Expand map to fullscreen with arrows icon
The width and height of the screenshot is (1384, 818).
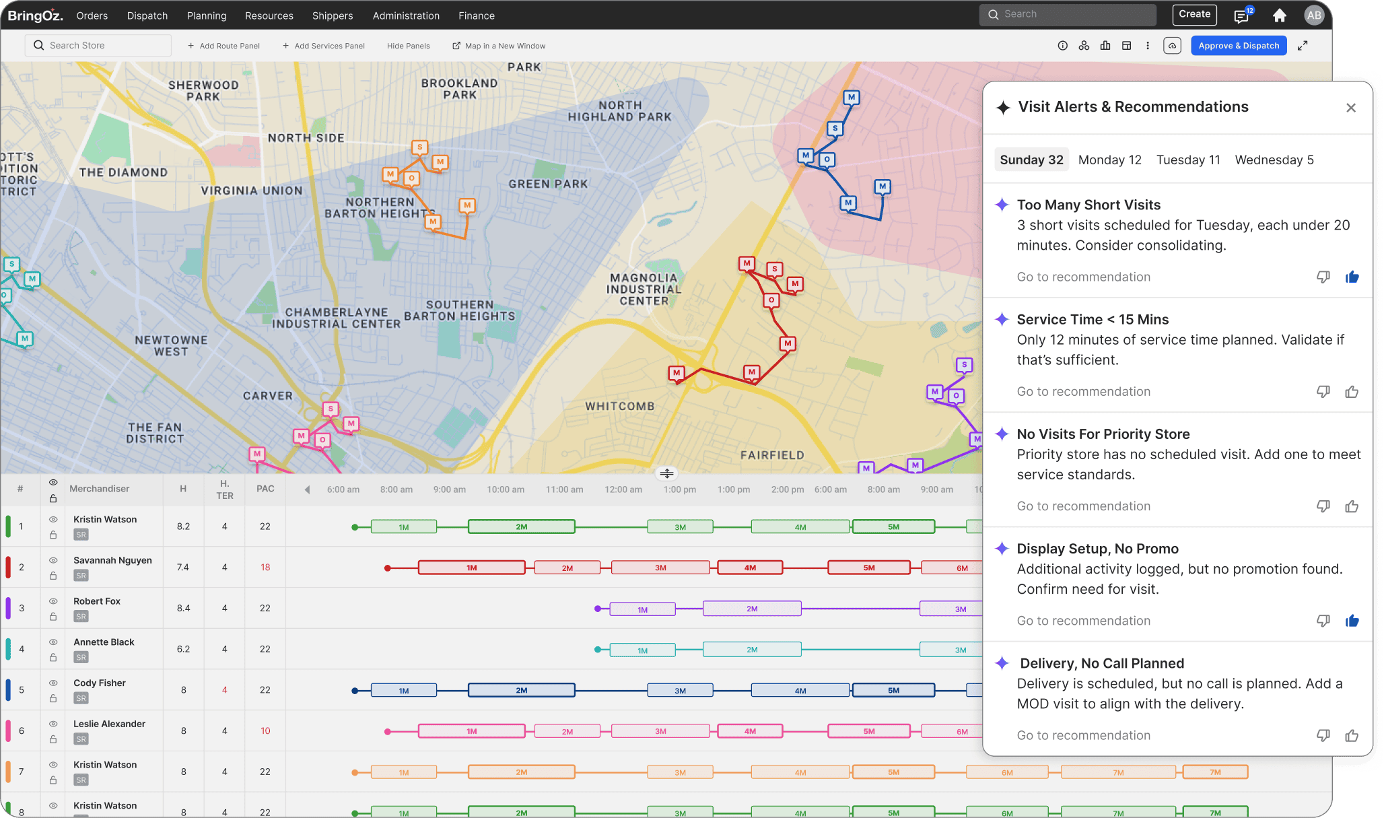pos(1303,46)
